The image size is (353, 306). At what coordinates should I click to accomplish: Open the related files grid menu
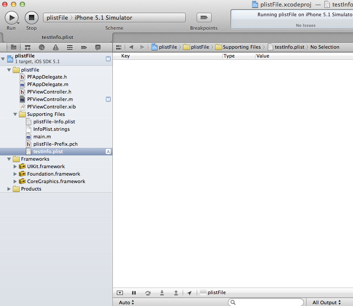tap(119, 47)
